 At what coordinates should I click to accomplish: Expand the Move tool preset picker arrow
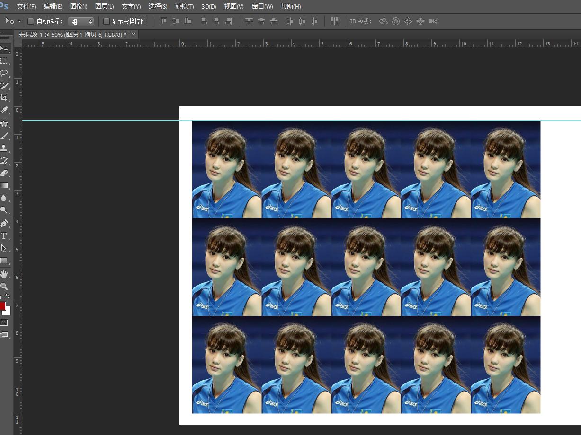pos(19,21)
